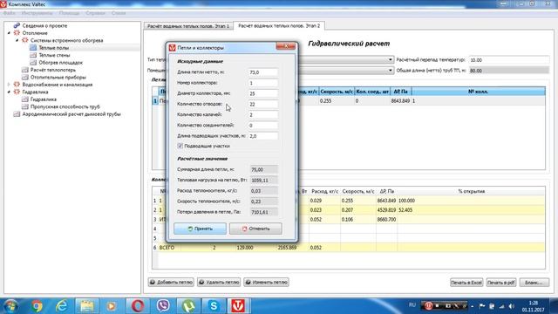Launch Google Chrome from the taskbar
Screen dimensions: 558x314
point(37,306)
